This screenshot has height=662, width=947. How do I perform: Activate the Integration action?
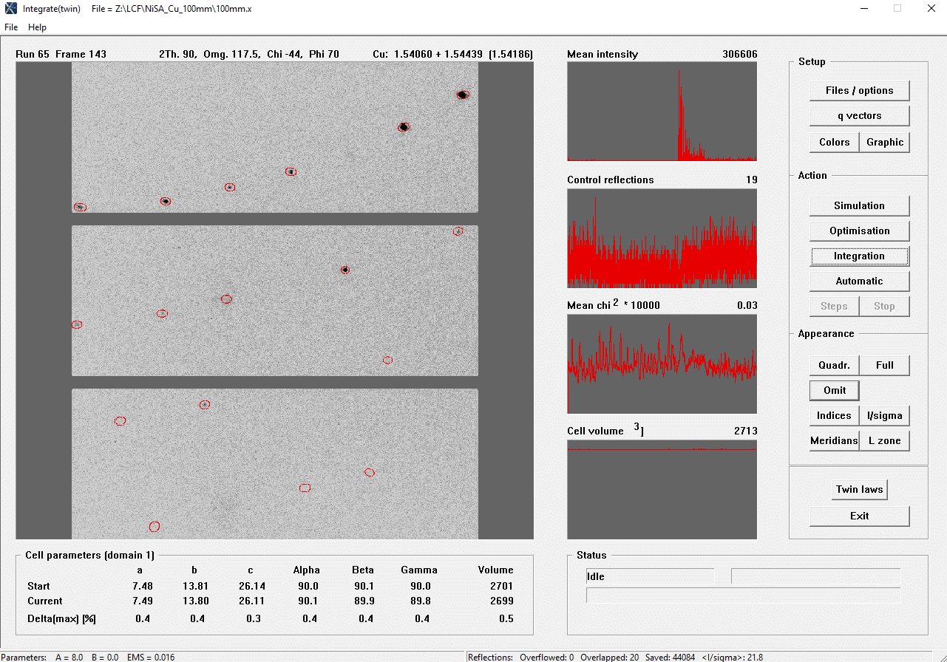click(859, 256)
